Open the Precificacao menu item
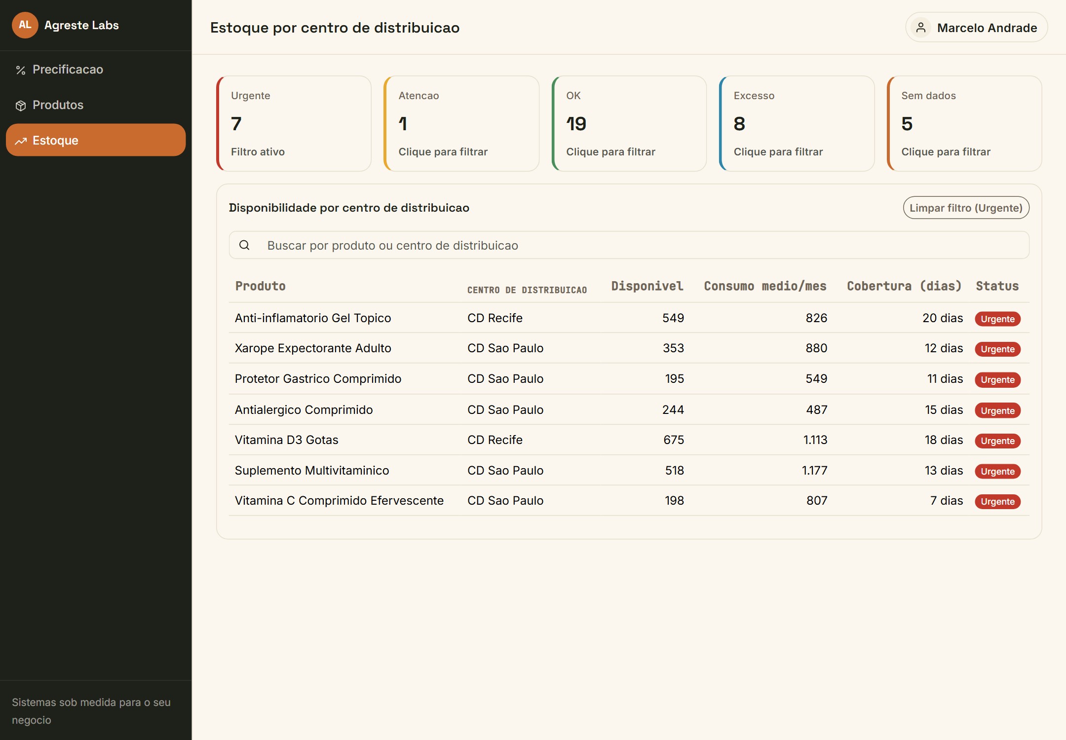1066x740 pixels. point(96,70)
